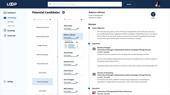Select the Accountant job
This screenshot has width=170, height=95.
[x=42, y=73]
